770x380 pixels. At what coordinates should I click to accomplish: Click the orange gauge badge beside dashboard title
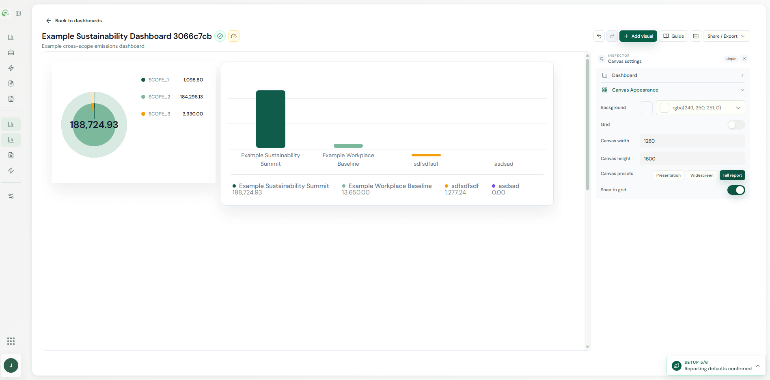234,36
